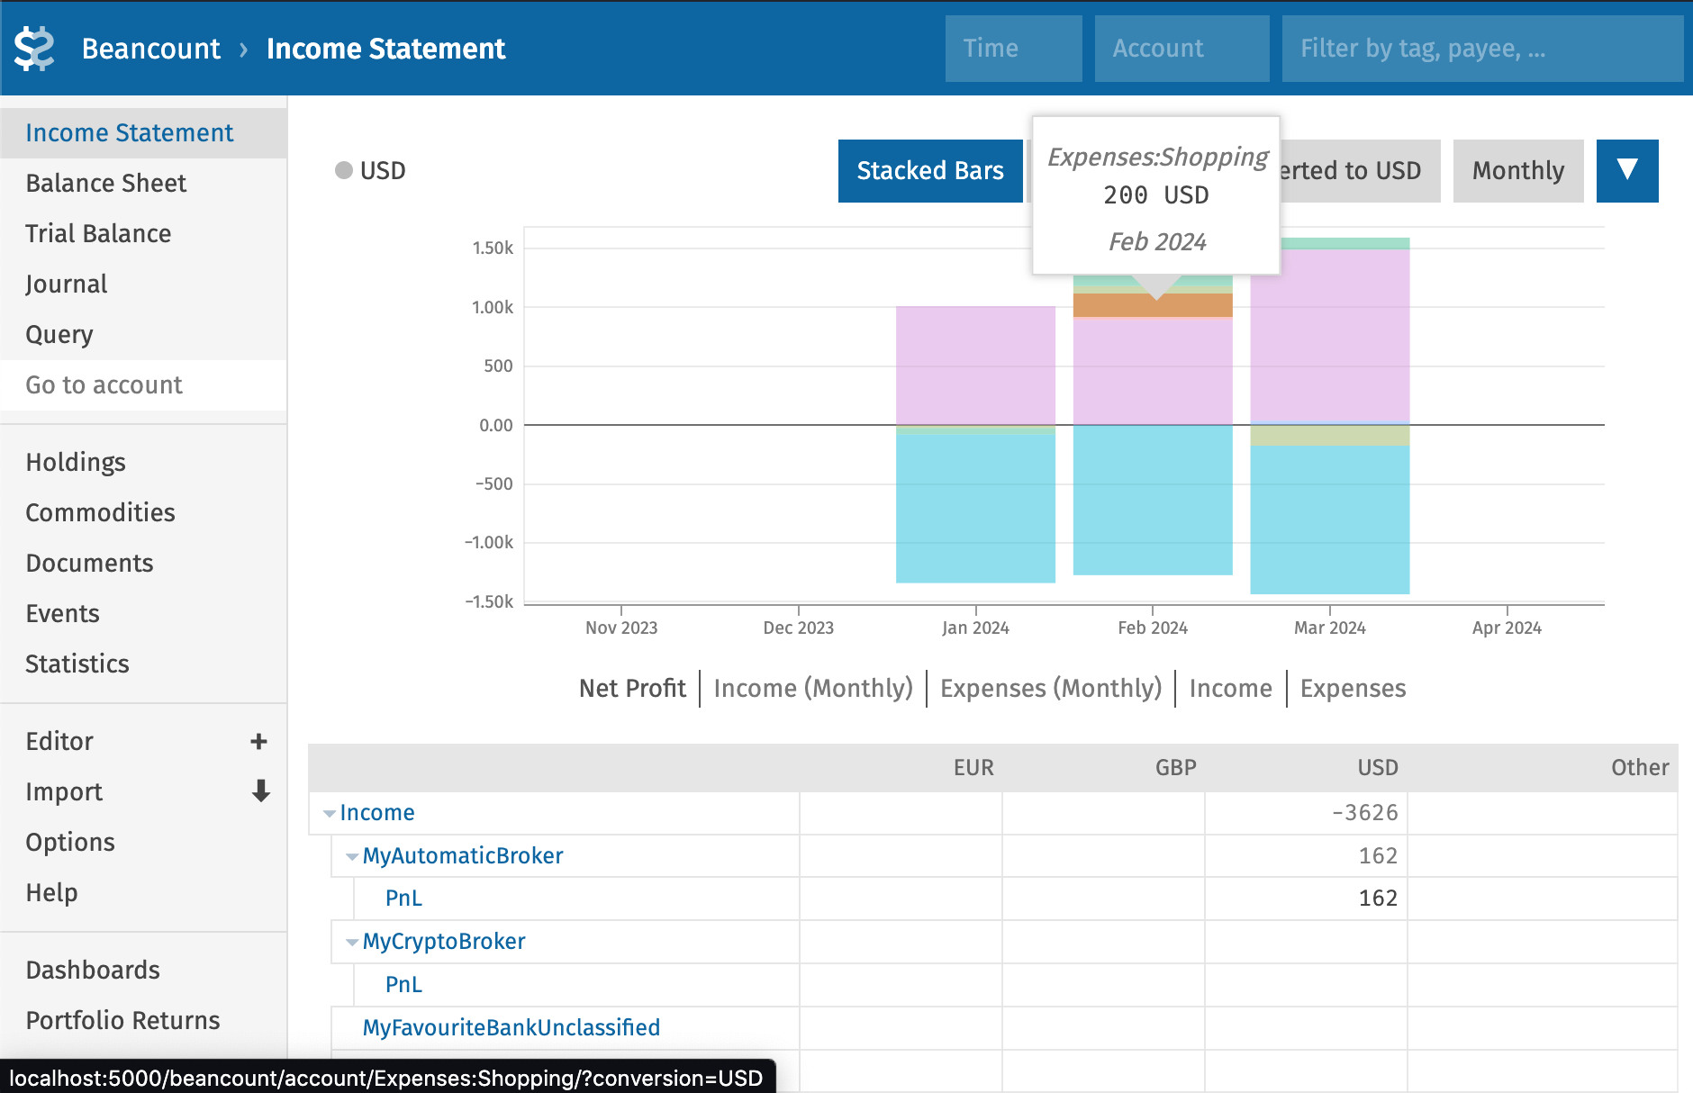Open the Import page

pyautogui.click(x=64, y=792)
